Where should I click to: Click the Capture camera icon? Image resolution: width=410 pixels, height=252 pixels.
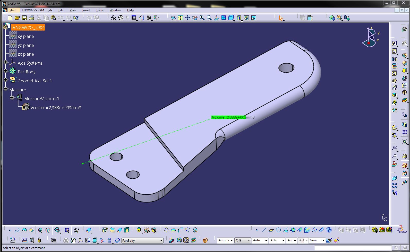[x=53, y=240]
